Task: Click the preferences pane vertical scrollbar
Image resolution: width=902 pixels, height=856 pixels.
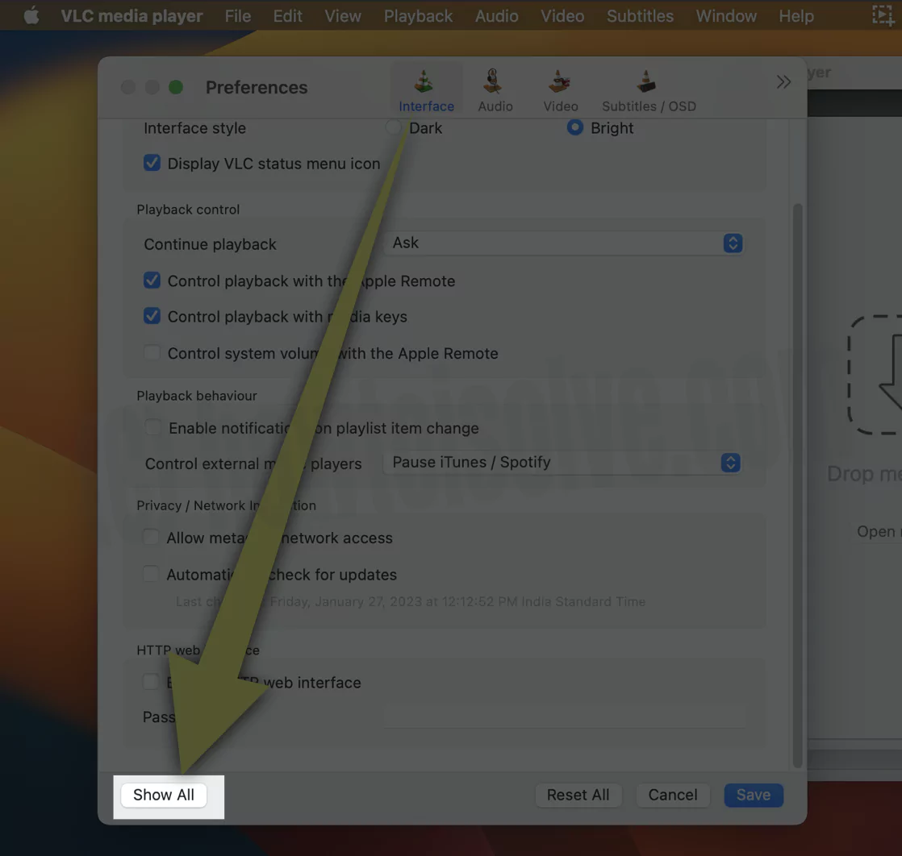Action: [x=797, y=486]
